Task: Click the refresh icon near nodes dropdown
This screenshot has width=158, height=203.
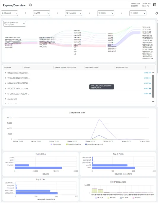Action: coord(157,13)
